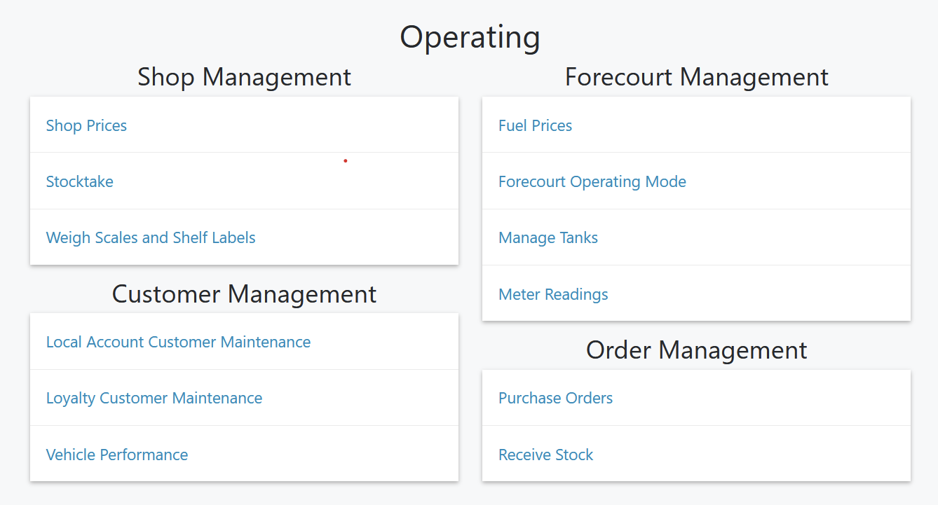Click the Shop Management heading

(244, 76)
